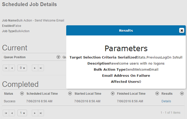Close the Results popup
187x119 pixels.
click(182, 30)
